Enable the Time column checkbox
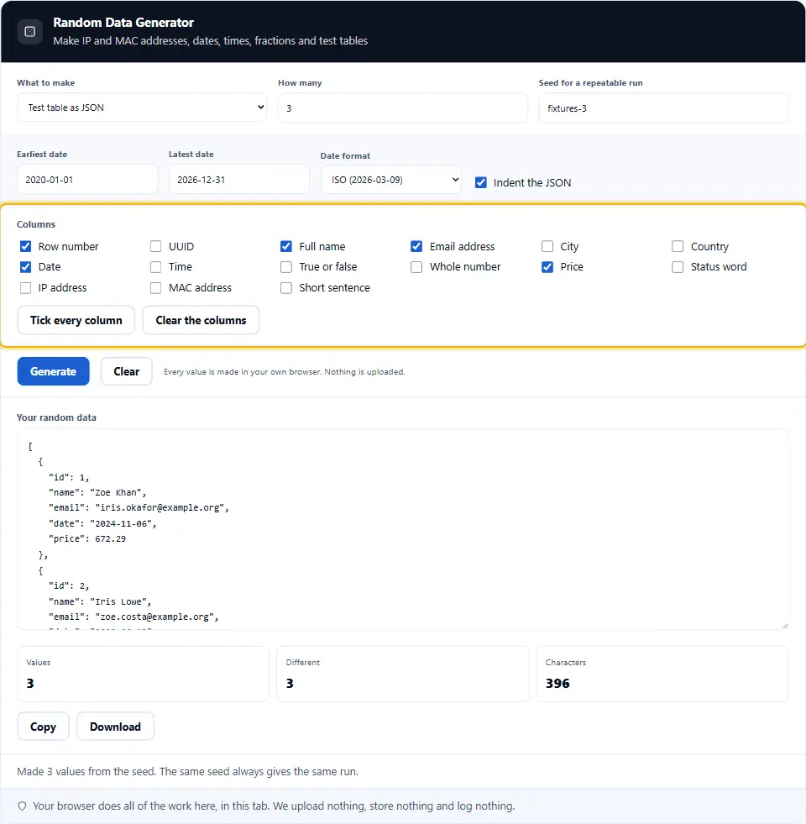Screen dimensions: 806x824 click(x=155, y=267)
